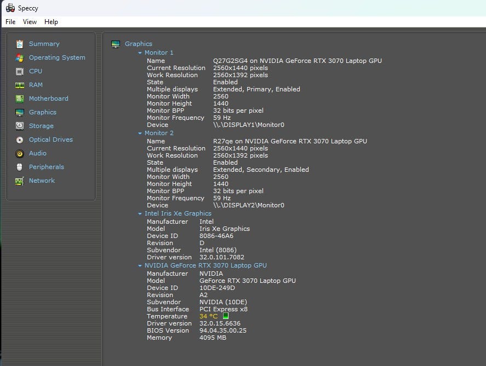Open the View menu
This screenshot has height=366, width=486.
(x=30, y=22)
